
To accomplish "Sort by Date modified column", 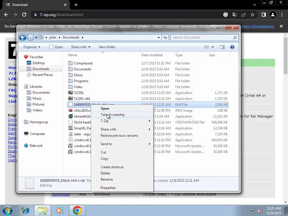I will point(152,55).
